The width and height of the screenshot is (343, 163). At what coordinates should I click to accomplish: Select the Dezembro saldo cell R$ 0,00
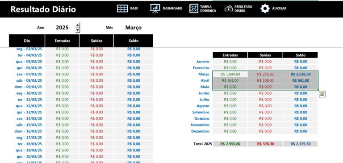300,131
